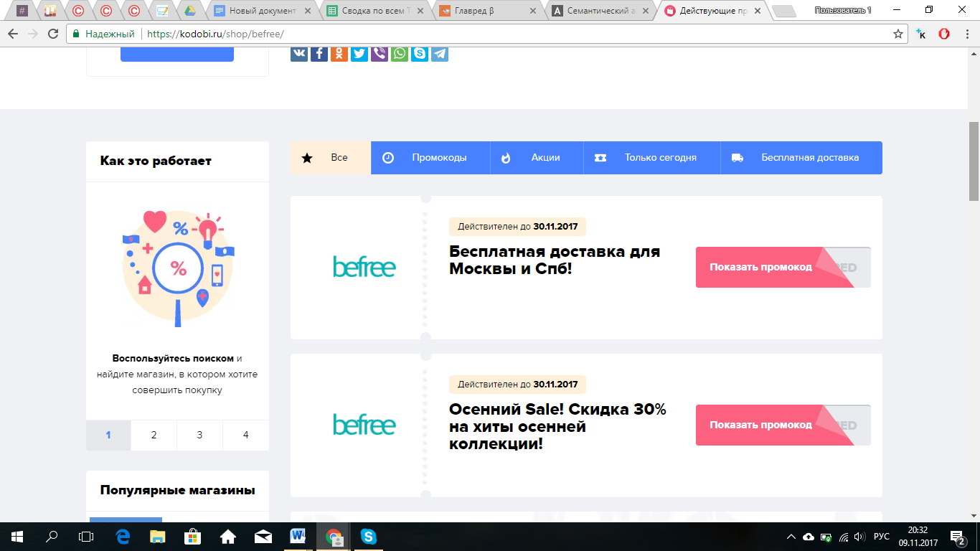Image resolution: width=980 pixels, height=551 pixels.
Task: Click the Odnoklassniki share icon
Action: [339, 53]
